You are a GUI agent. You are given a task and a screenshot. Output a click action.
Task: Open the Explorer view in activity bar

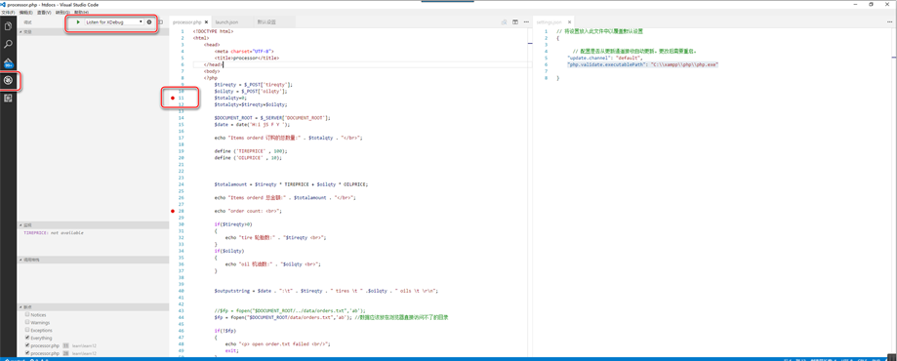point(9,25)
